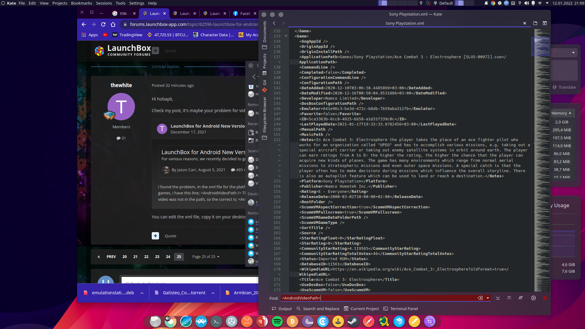The width and height of the screenshot is (585, 329).
Task: Open the Bookmarks menu
Action: [81, 3]
